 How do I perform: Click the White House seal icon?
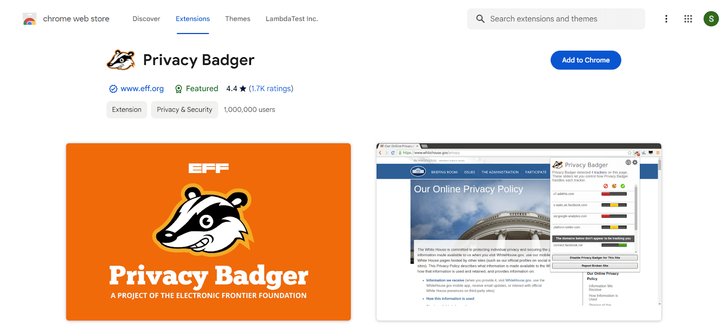coord(418,171)
